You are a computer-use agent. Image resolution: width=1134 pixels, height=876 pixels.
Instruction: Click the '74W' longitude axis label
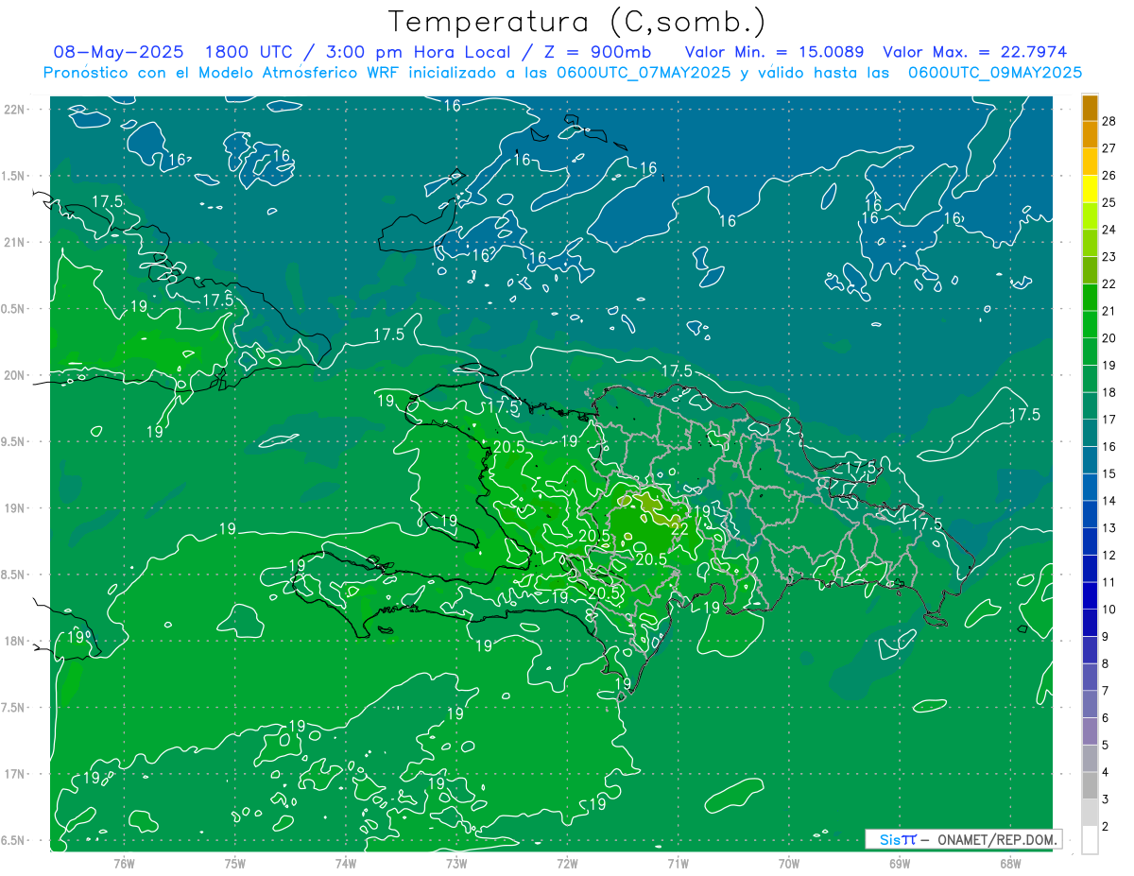pyautogui.click(x=346, y=864)
